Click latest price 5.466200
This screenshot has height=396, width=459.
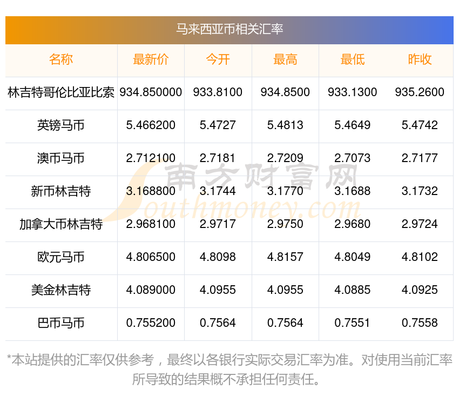[x=151, y=125]
